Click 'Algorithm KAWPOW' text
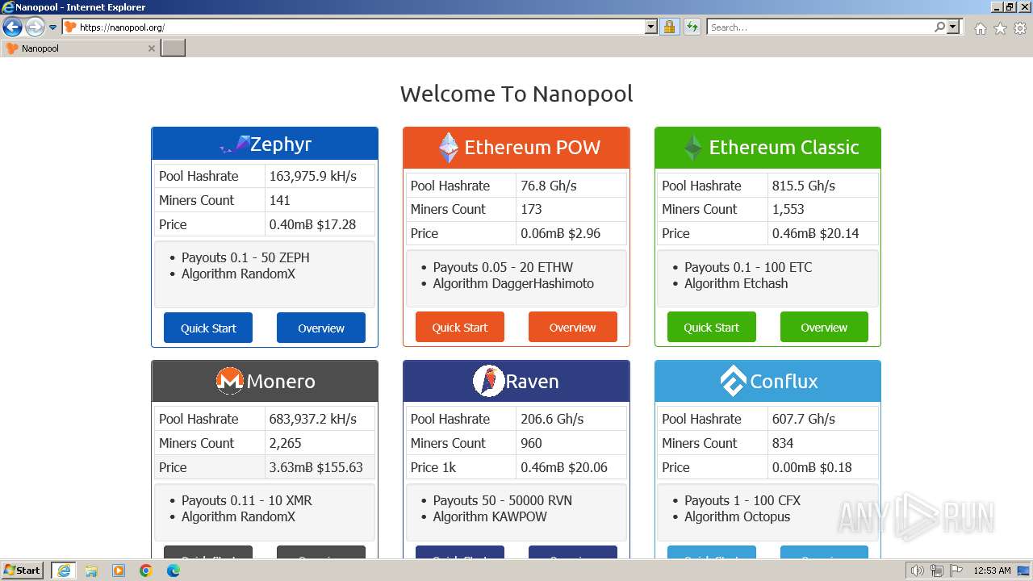 pyautogui.click(x=490, y=516)
